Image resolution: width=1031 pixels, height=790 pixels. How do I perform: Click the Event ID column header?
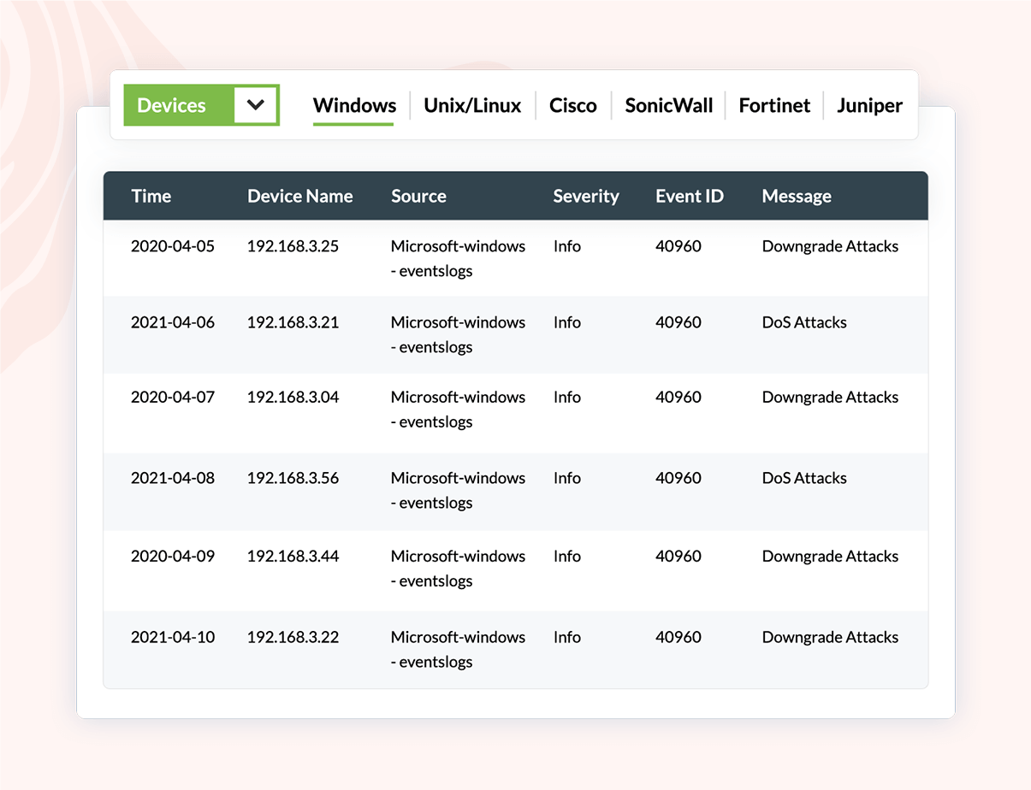click(690, 196)
